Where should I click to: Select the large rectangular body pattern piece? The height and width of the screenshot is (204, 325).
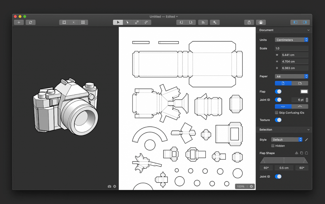pos(187,64)
